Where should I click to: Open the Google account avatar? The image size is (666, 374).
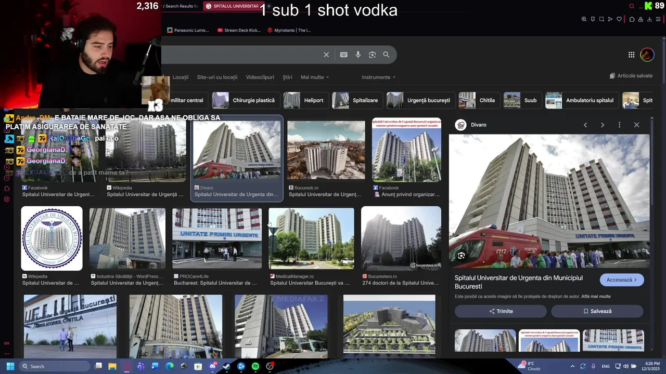tap(647, 55)
